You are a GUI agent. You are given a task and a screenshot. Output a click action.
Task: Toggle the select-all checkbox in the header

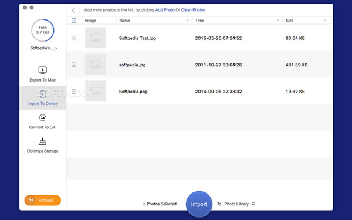click(x=74, y=21)
